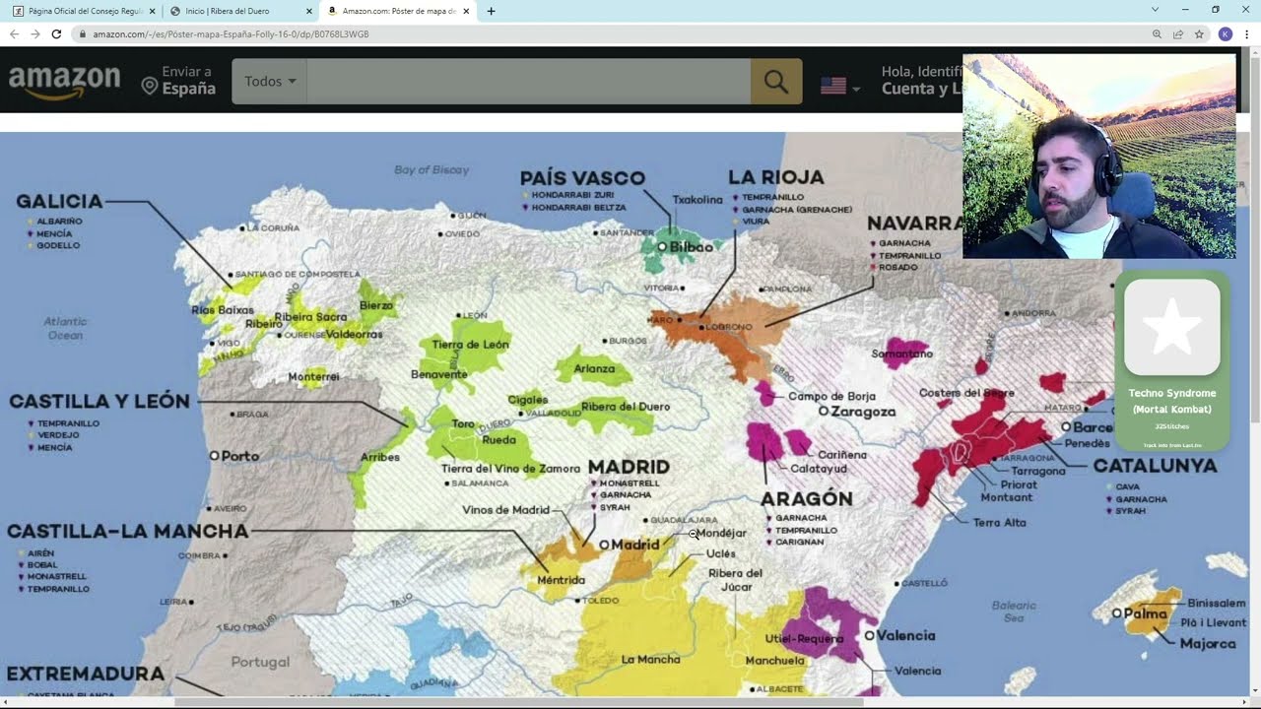The image size is (1261, 709).
Task: Click the address bar URL
Action: (x=231, y=33)
